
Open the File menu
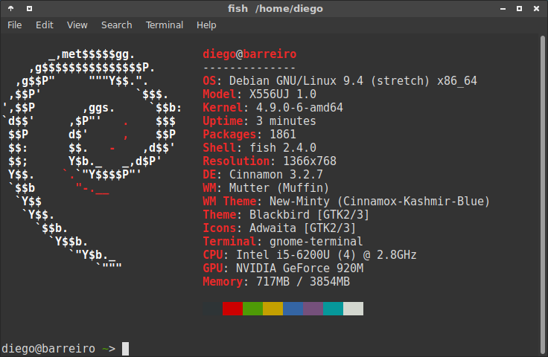tap(14, 25)
